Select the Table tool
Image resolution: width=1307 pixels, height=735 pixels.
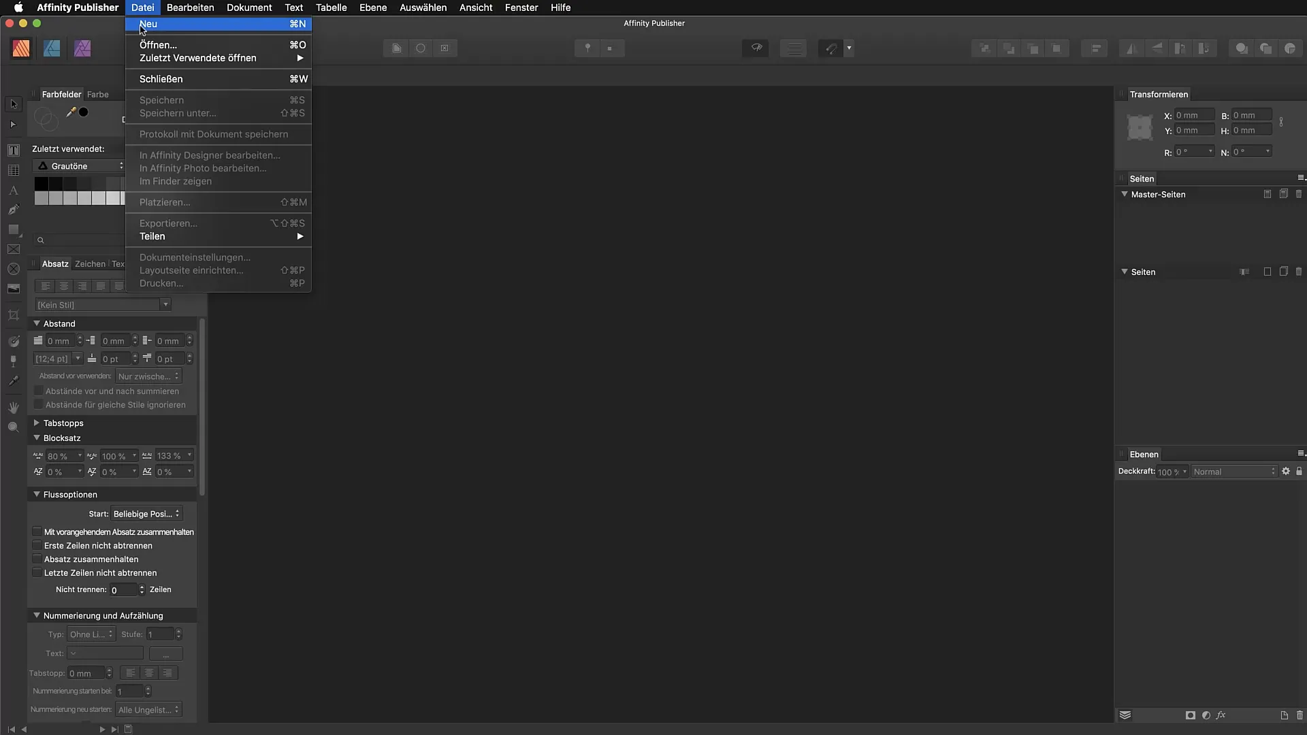(14, 170)
